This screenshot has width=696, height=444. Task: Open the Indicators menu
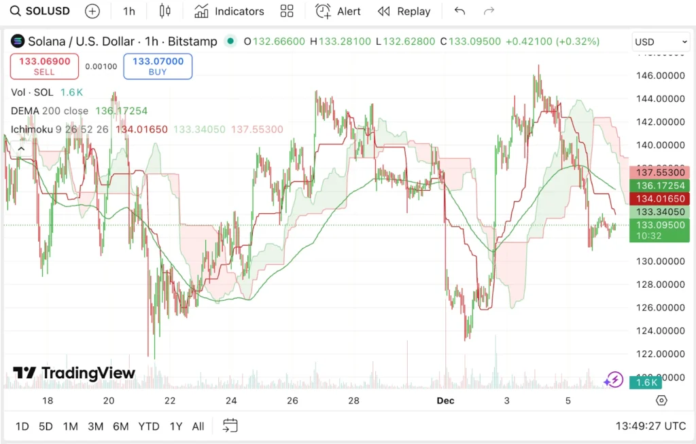[229, 12]
